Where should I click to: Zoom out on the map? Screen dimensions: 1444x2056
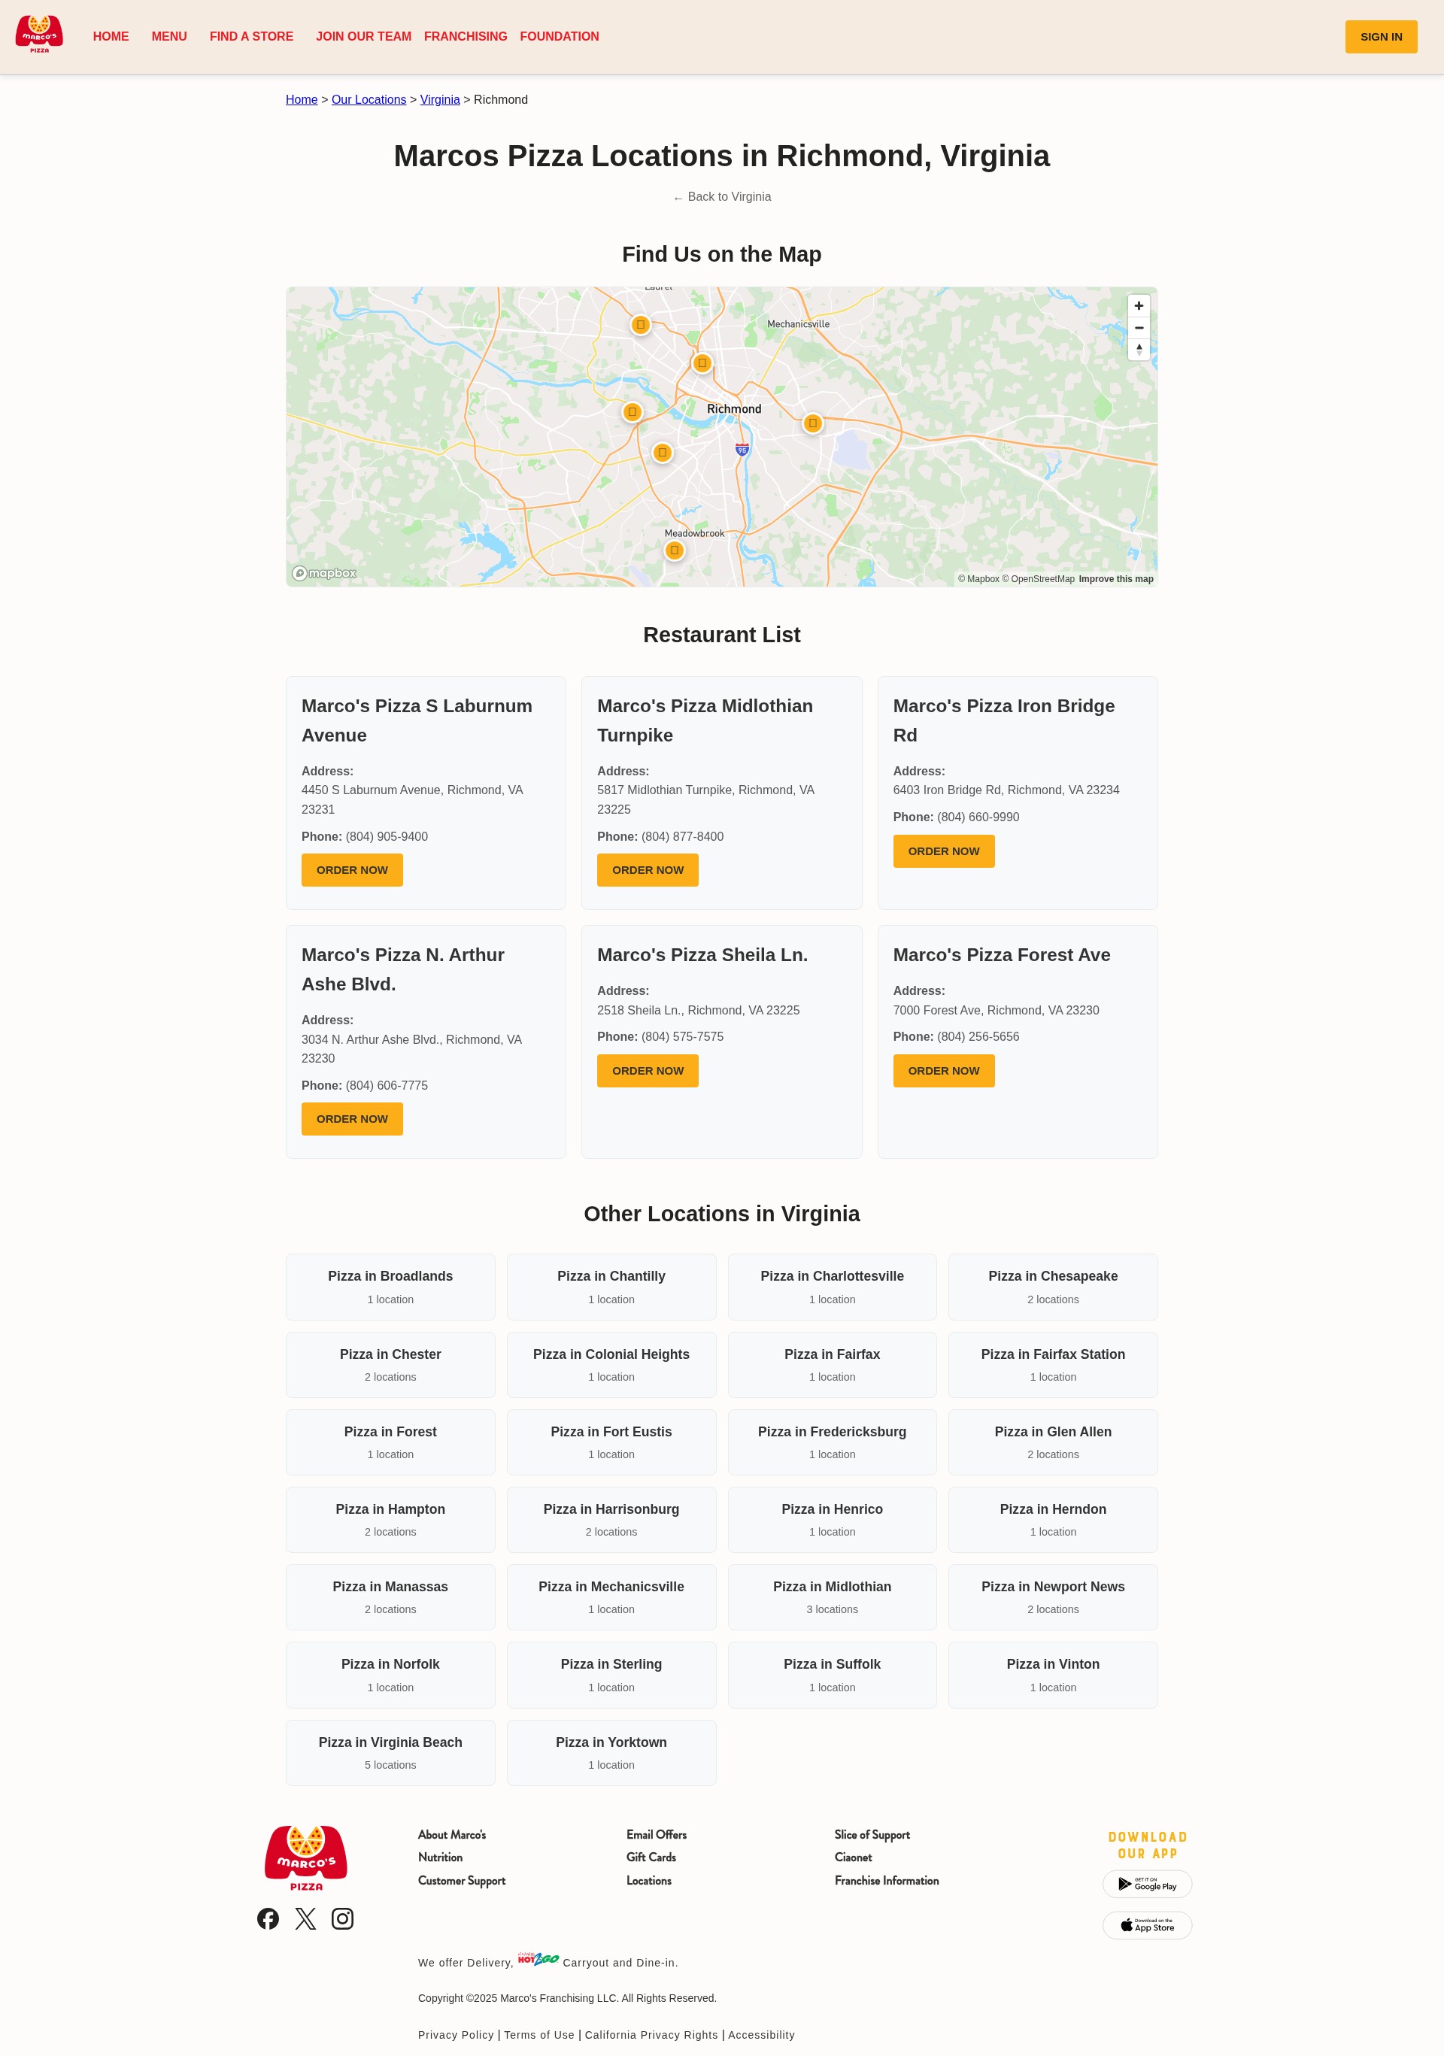point(1139,328)
